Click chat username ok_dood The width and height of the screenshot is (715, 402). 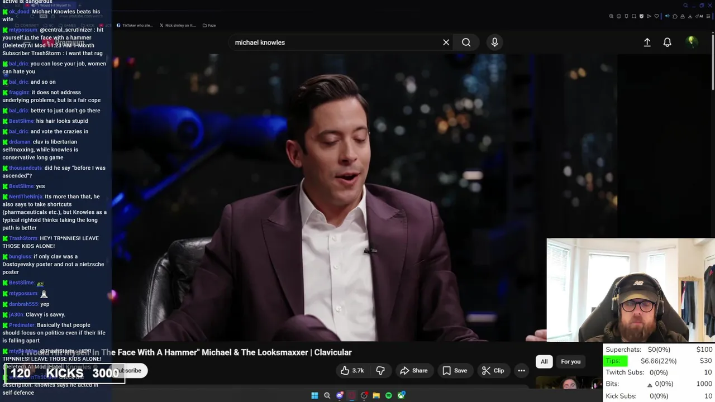click(x=19, y=12)
